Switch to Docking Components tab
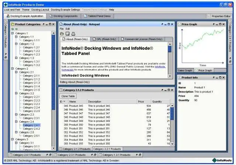Screen dimensions: 236x165 coord(63,16)
